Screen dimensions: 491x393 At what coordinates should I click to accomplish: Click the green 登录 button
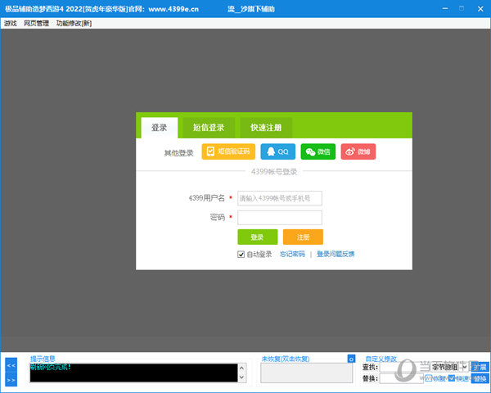click(258, 237)
